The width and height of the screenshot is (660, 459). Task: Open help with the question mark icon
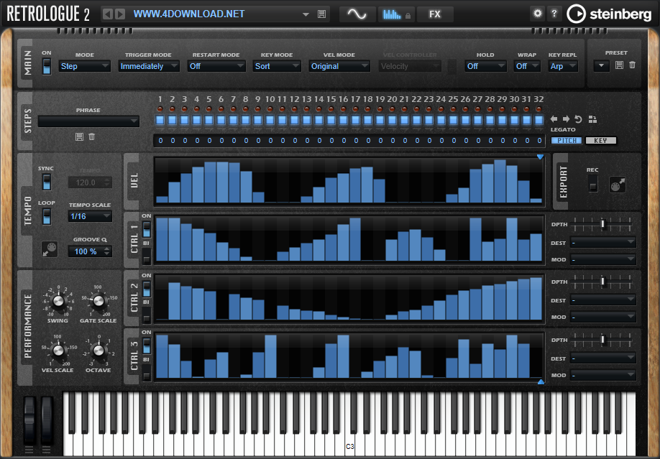pyautogui.click(x=554, y=14)
